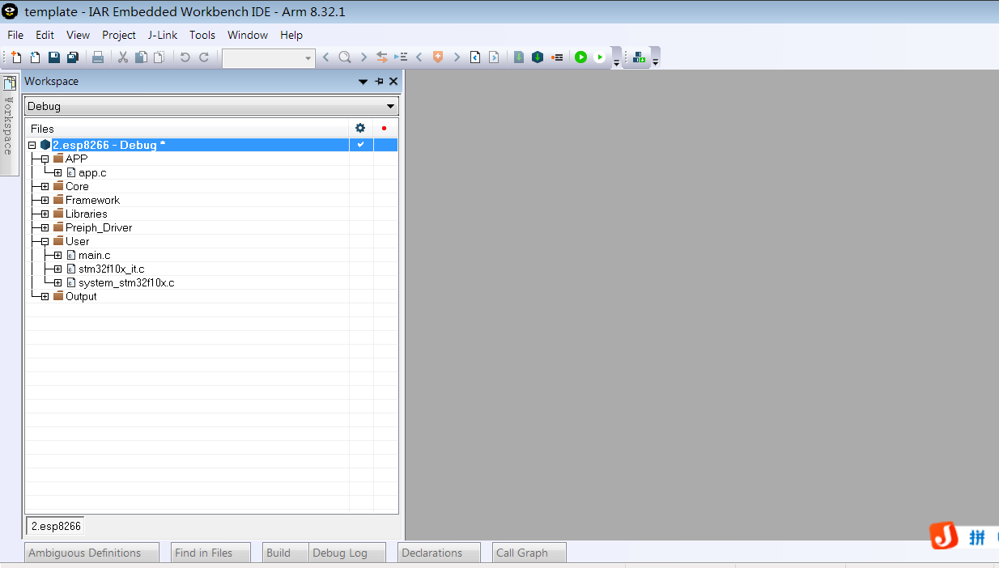Click Debug without Downloading small play icon
Viewport: 999px width, 568px height.
click(x=599, y=57)
